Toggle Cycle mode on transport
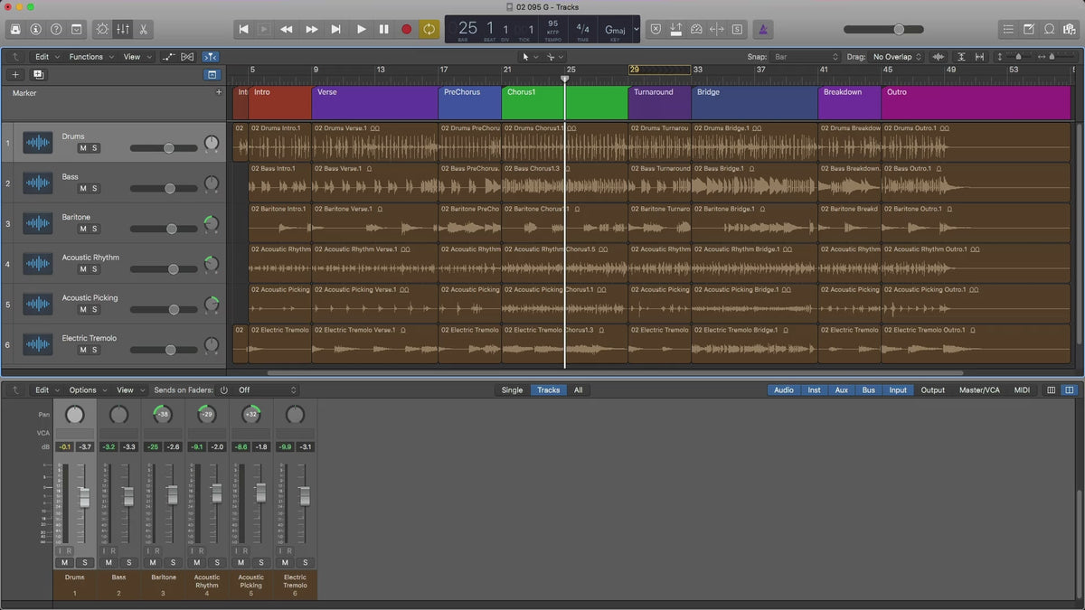The height and width of the screenshot is (610, 1085). tap(429, 29)
